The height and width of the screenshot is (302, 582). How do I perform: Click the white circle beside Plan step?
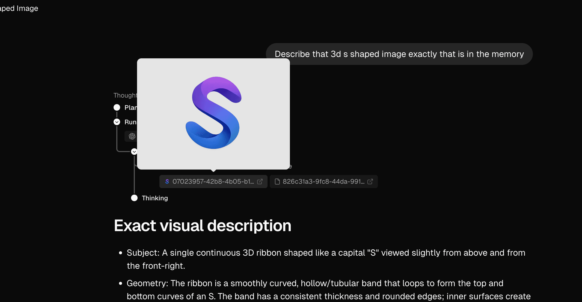click(x=117, y=107)
